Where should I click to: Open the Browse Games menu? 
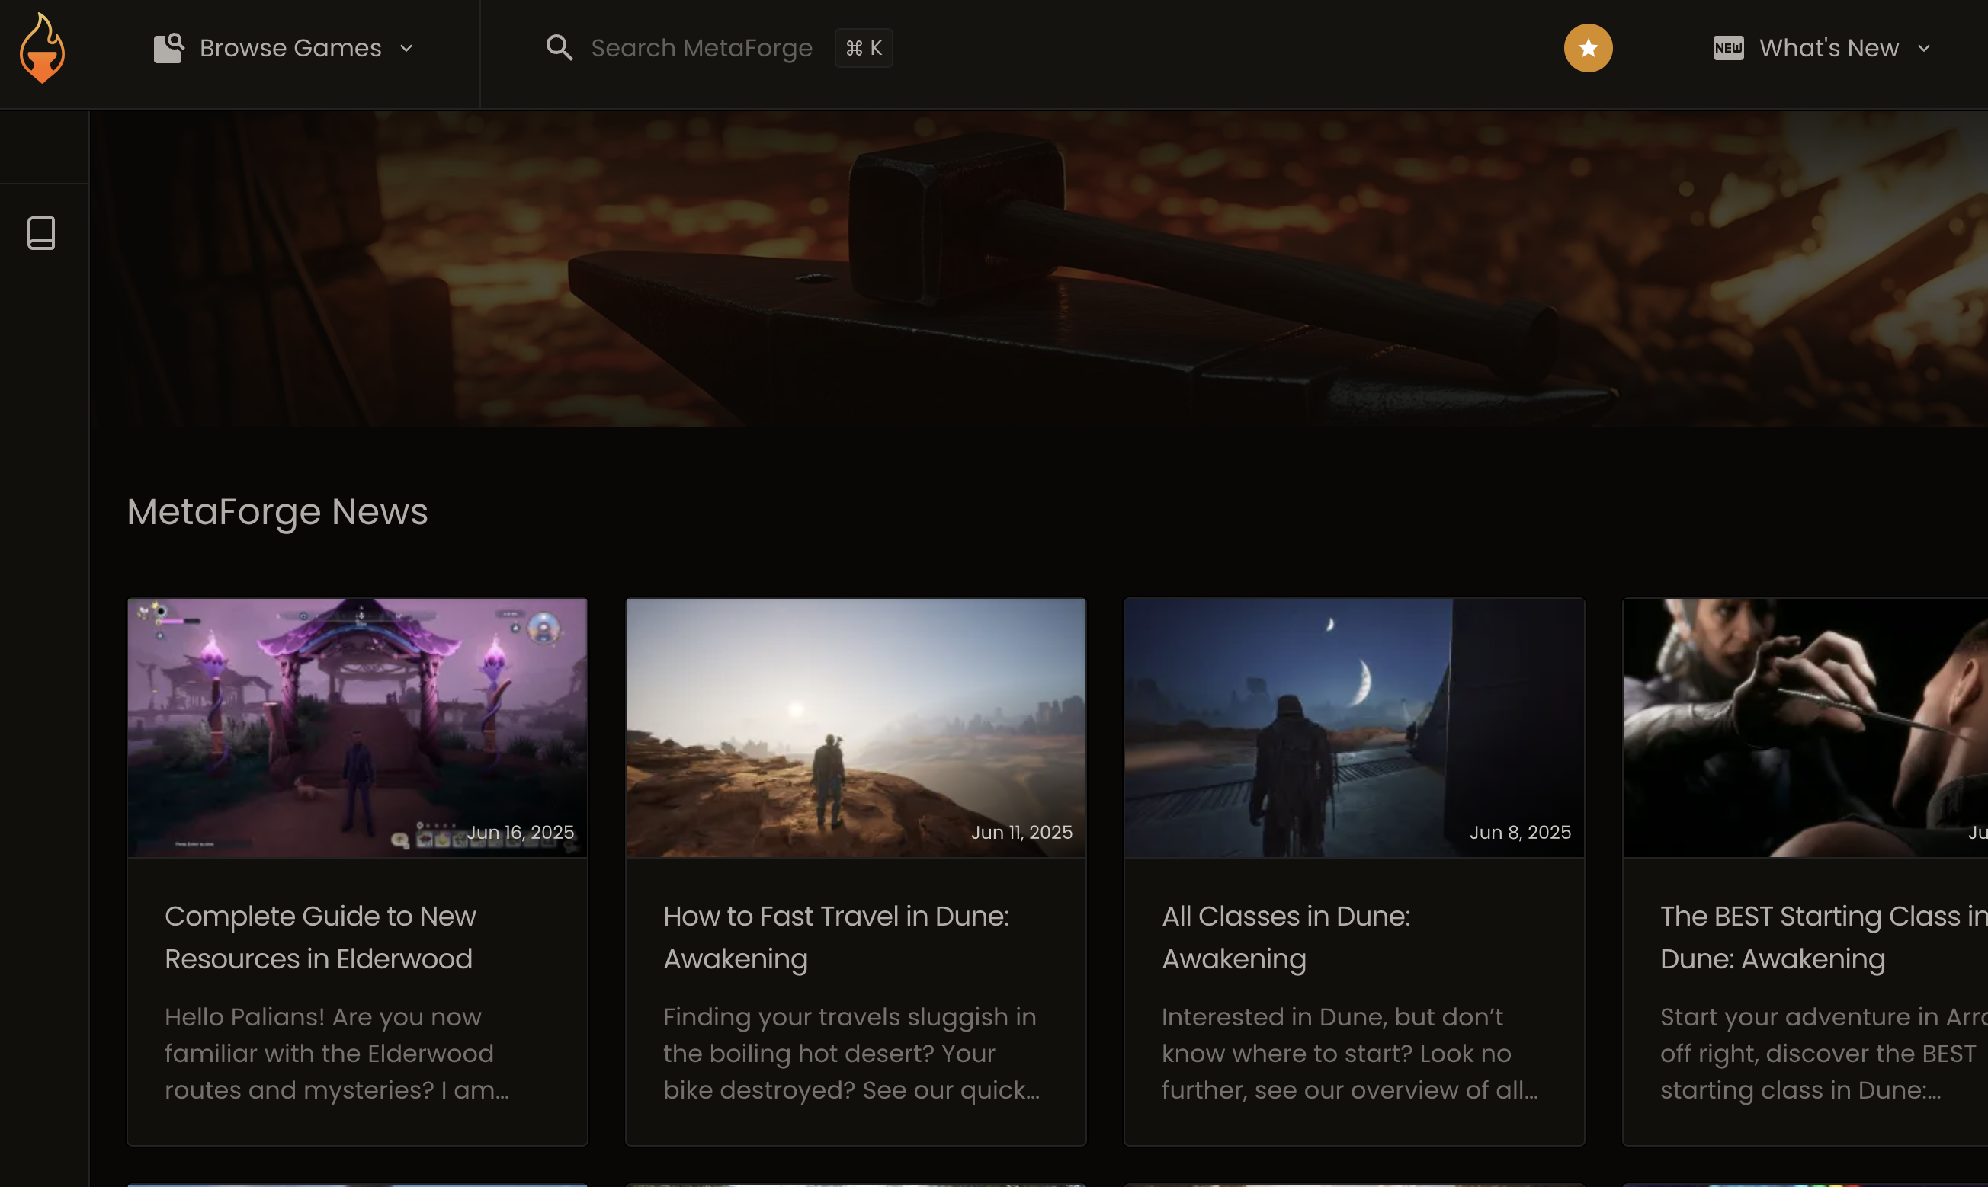(x=290, y=48)
